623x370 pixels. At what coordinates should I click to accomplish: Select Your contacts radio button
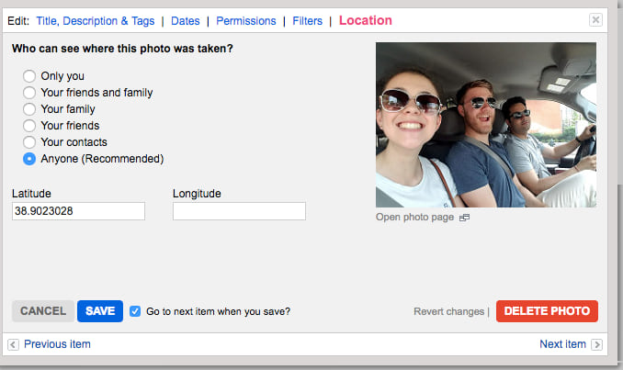point(29,142)
